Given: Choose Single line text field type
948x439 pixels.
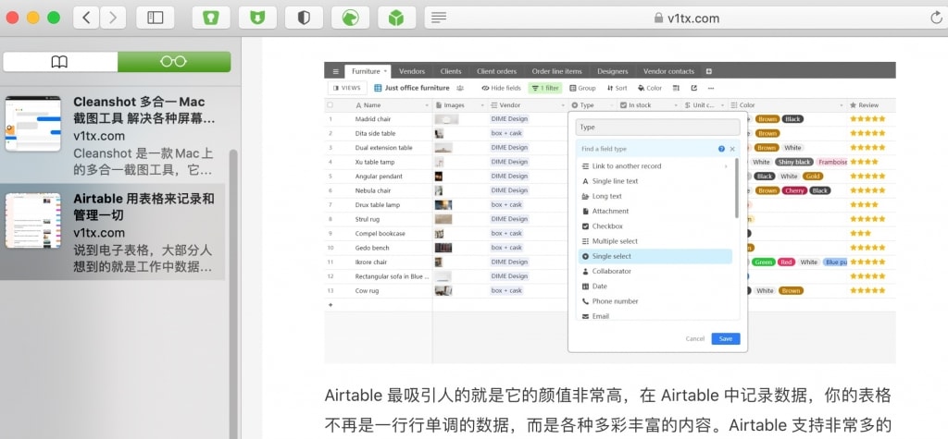Looking at the screenshot, I should (x=655, y=181).
